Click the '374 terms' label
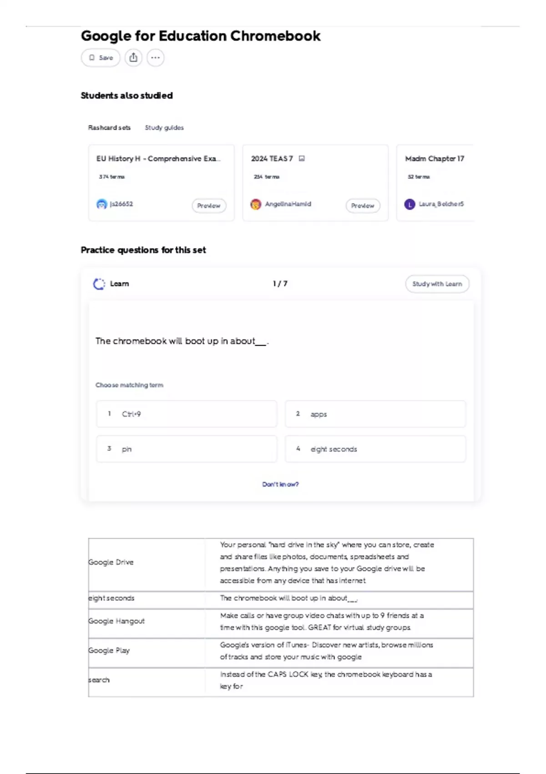Image resolution: width=546 pixels, height=774 pixels. click(112, 177)
